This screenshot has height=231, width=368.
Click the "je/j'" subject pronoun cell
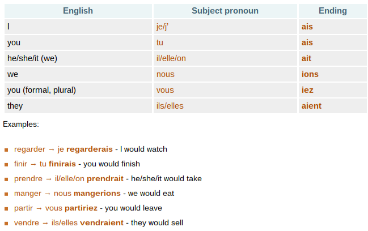coord(163,27)
